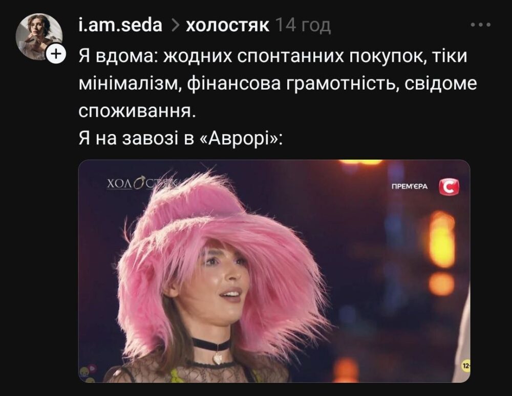Click the ПРЕМ'ЄРА label on image
The width and height of the screenshot is (512, 396).
[x=410, y=187]
